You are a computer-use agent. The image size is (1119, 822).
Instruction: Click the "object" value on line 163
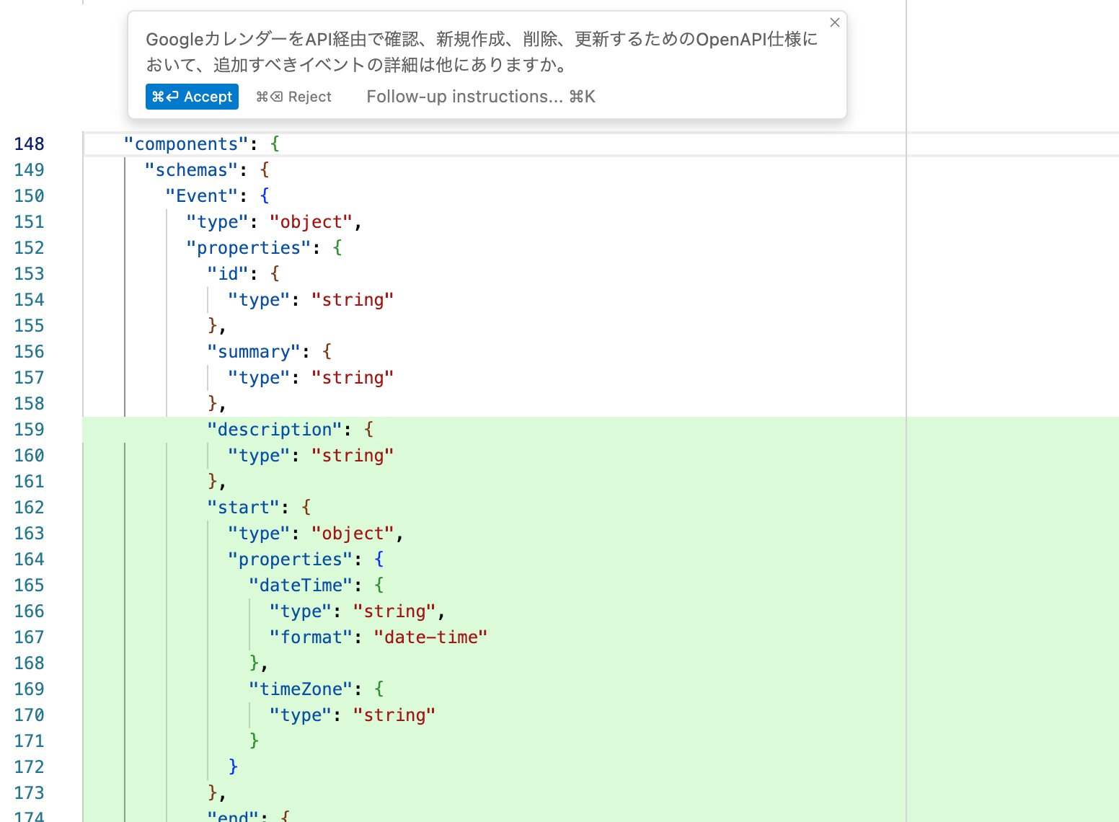pos(353,534)
